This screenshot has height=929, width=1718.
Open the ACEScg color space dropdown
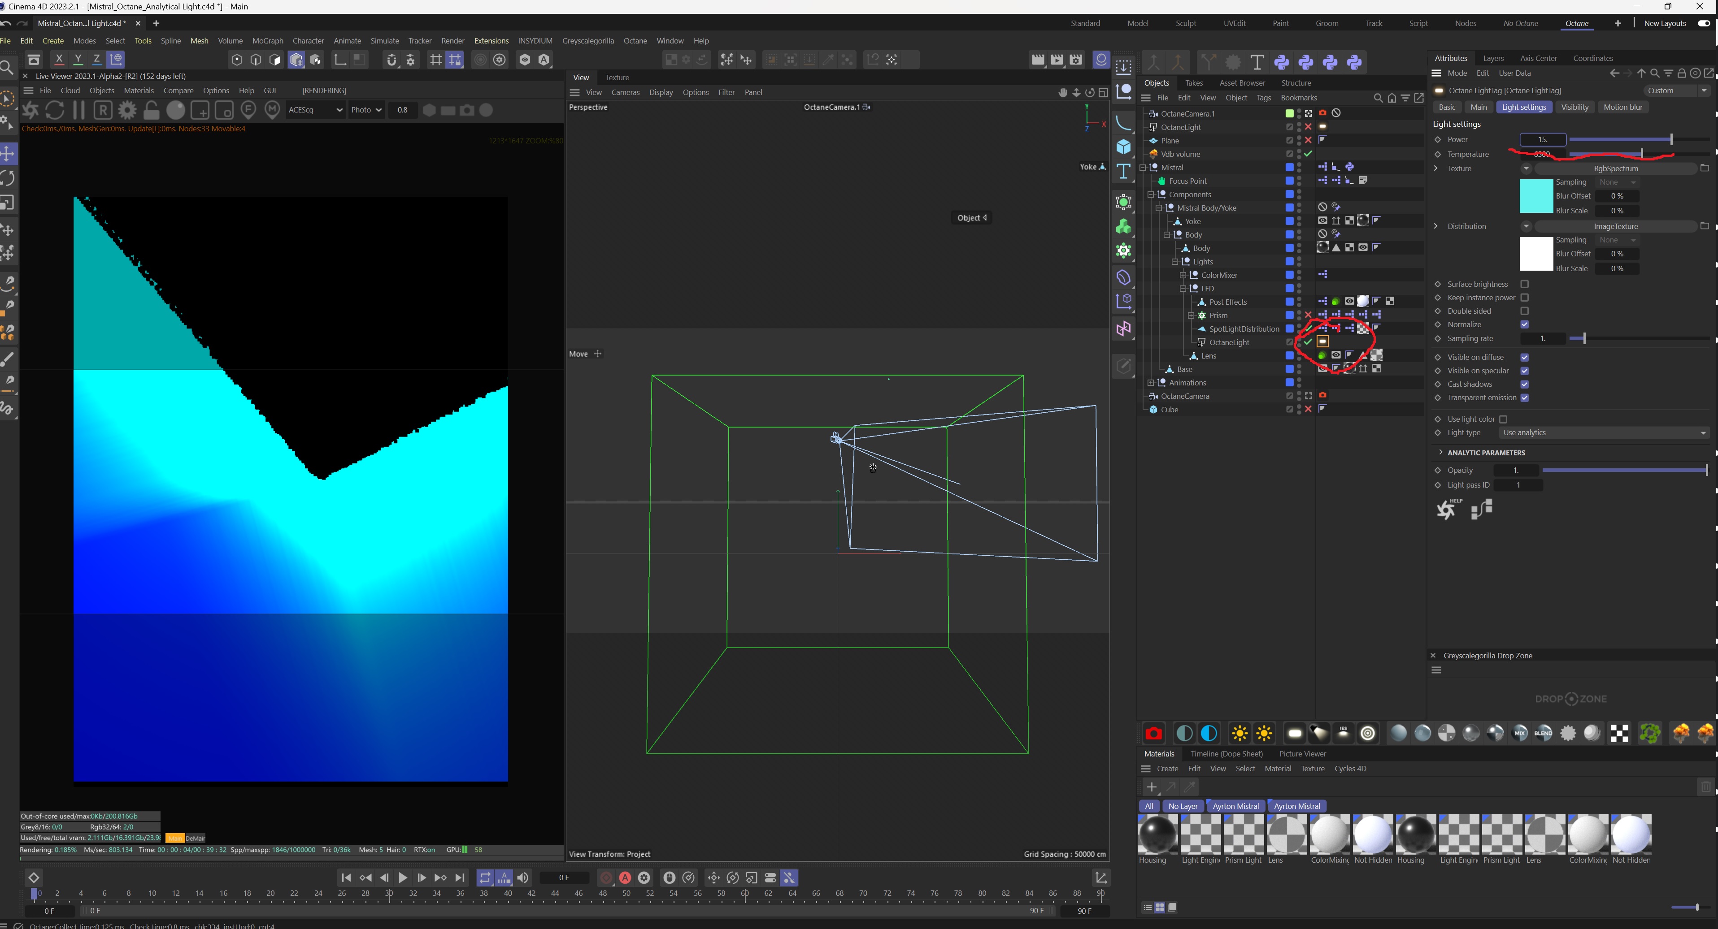click(x=315, y=110)
